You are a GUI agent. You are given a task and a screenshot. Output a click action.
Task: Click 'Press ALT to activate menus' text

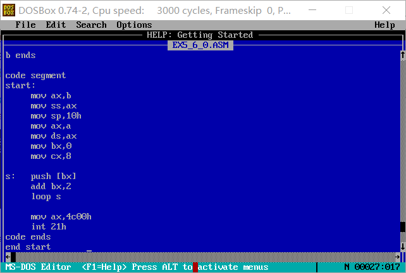[x=200, y=267]
